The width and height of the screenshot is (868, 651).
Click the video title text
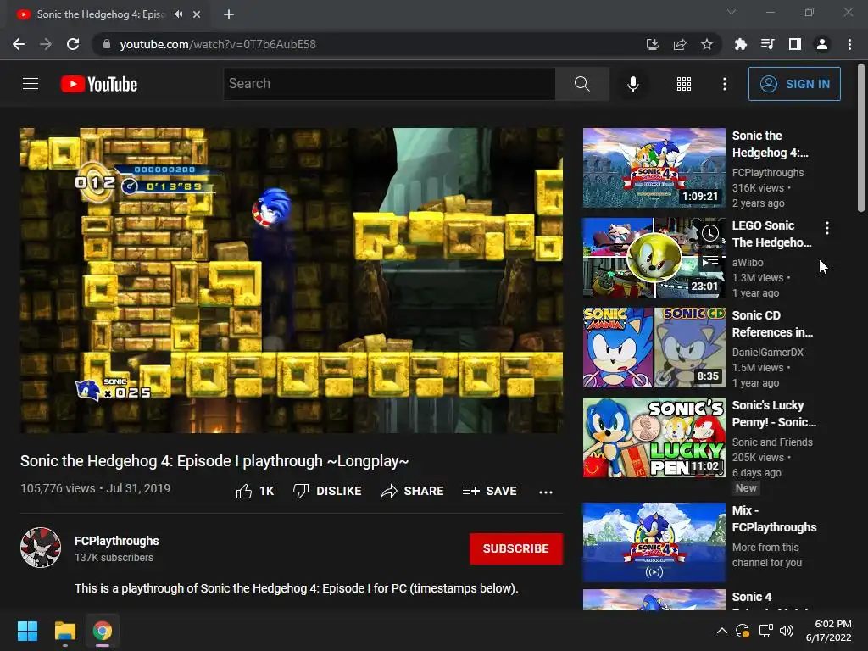[214, 461]
